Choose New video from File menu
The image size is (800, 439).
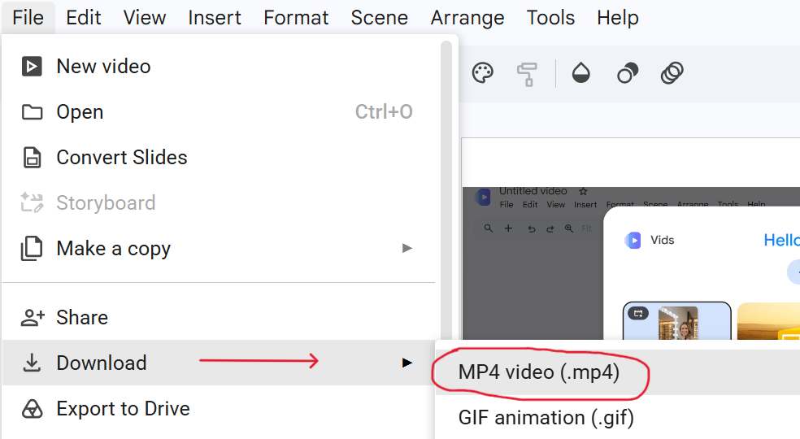coord(220,67)
